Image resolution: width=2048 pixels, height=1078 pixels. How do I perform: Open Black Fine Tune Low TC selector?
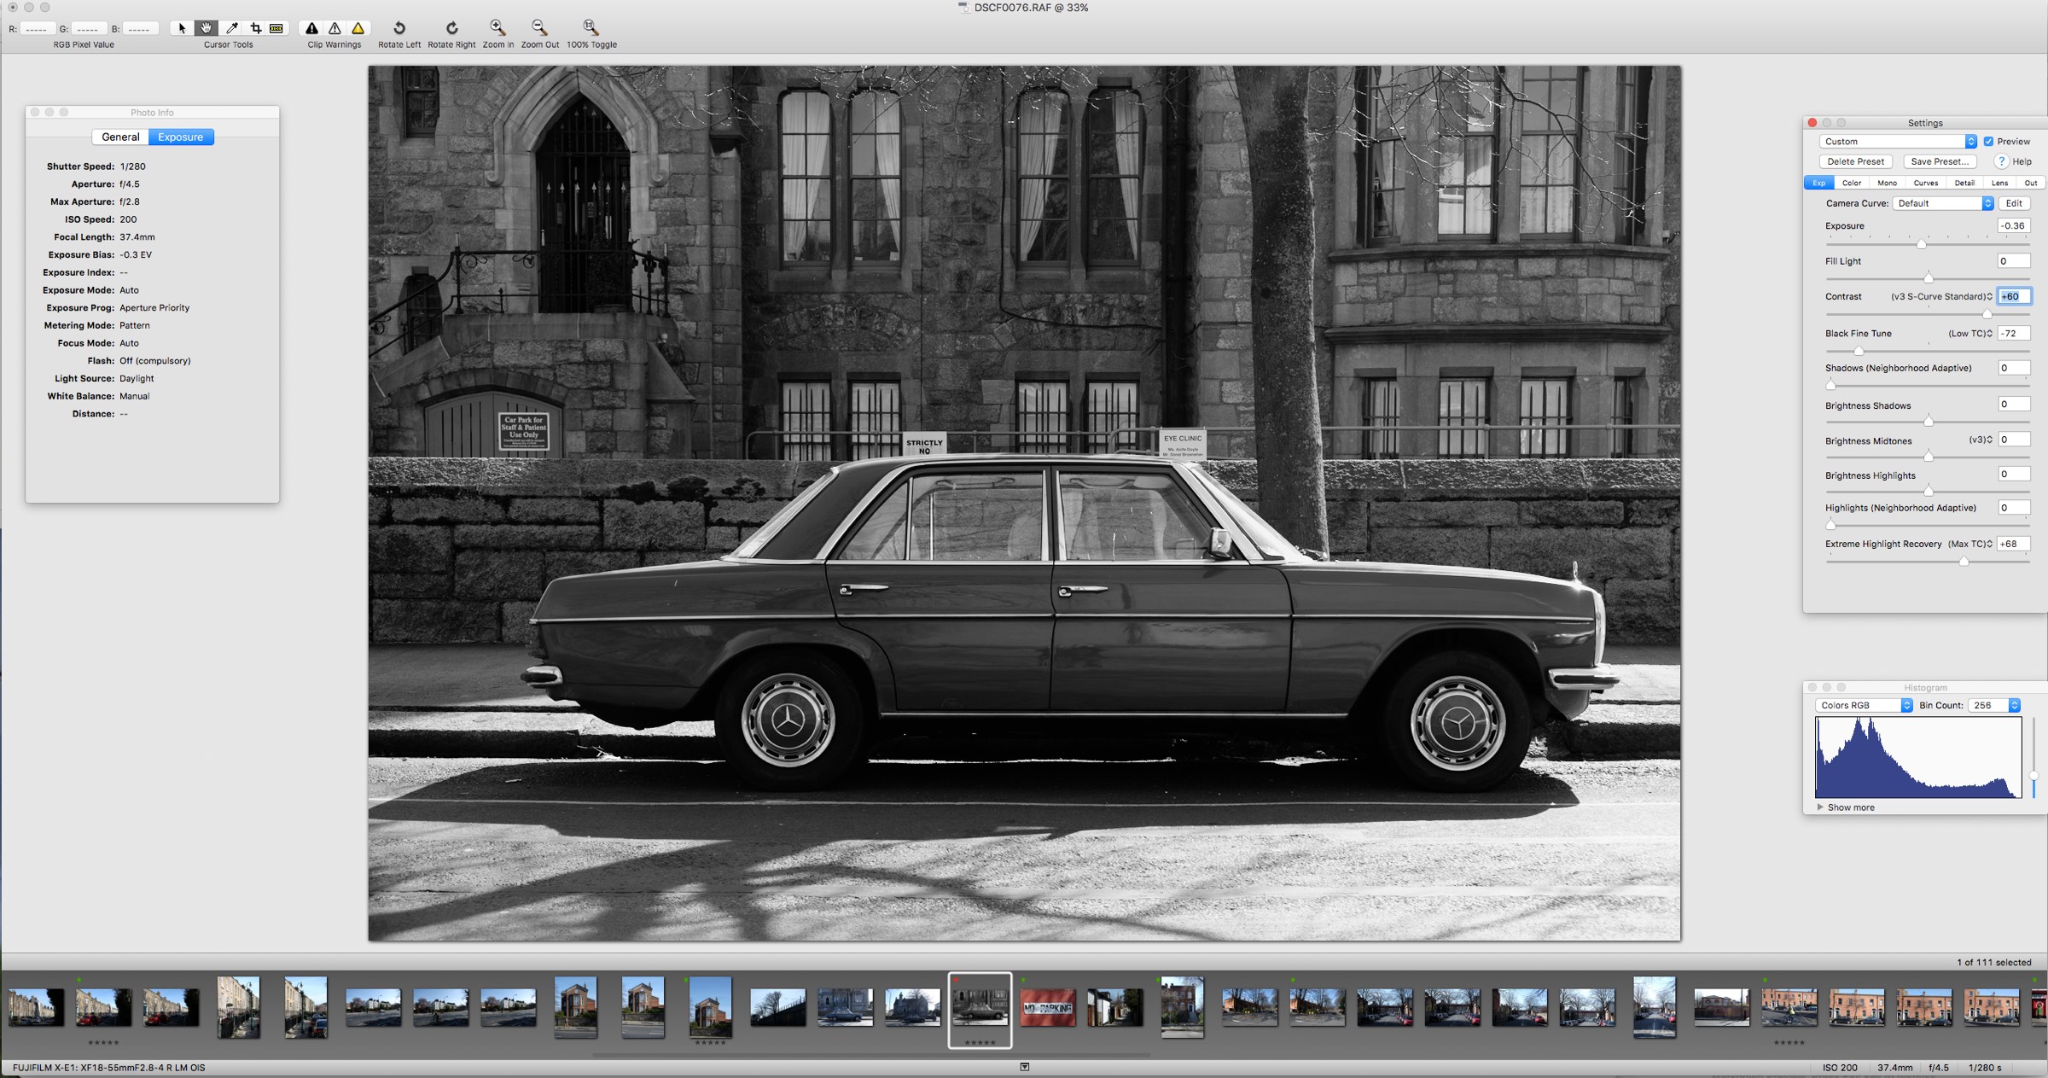tap(1970, 334)
